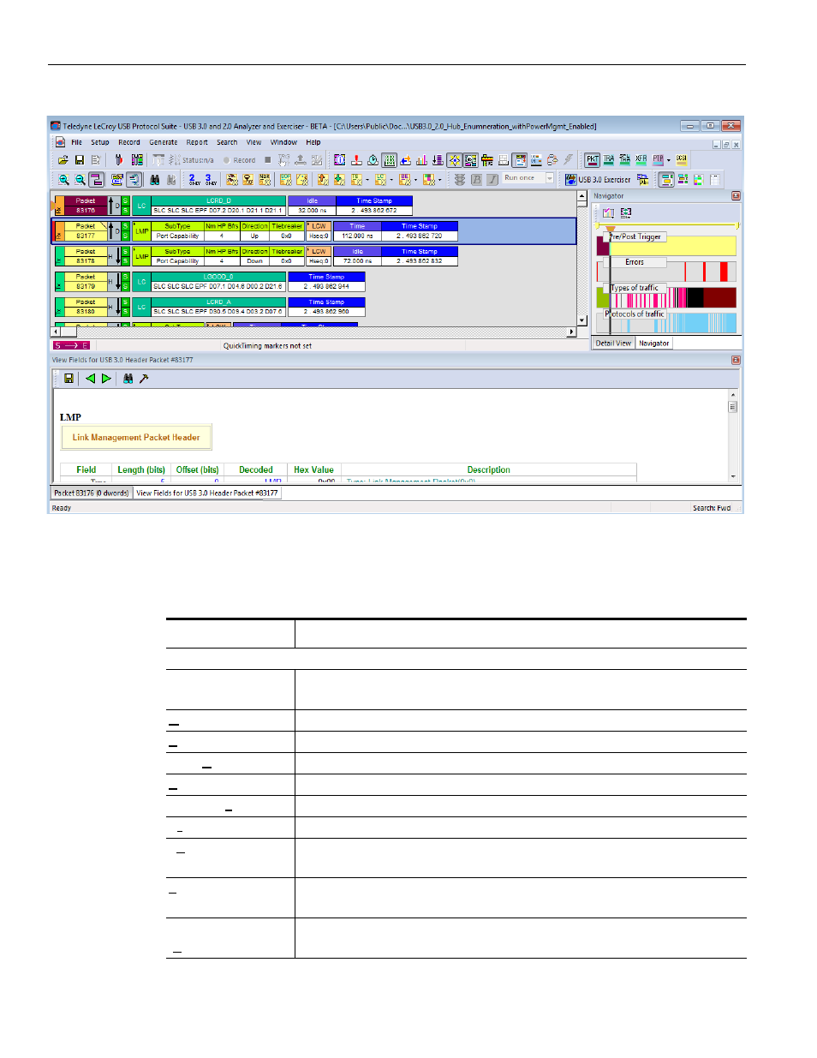
Task: Click the Record button in toolbar
Action: 240,160
